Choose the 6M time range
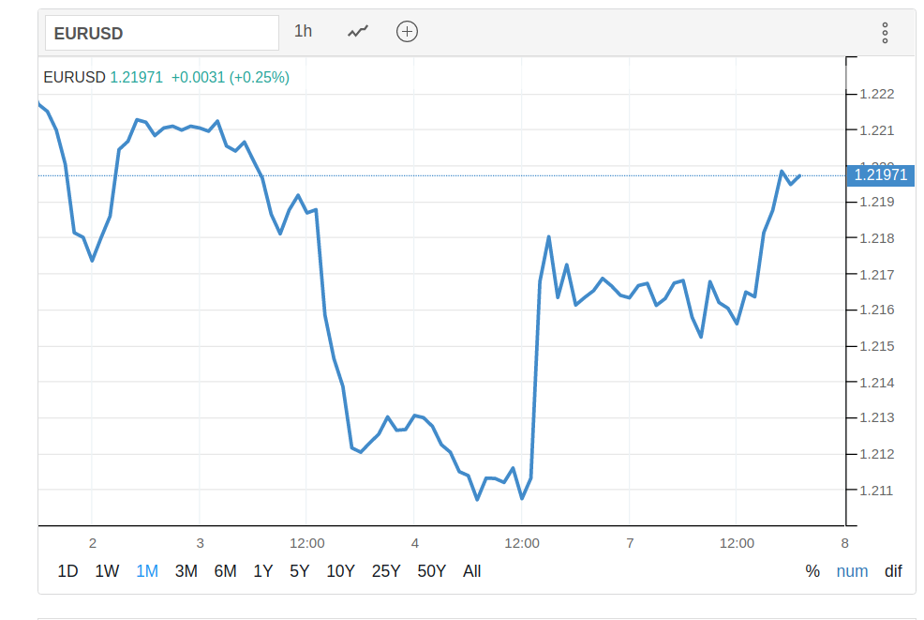 point(225,571)
